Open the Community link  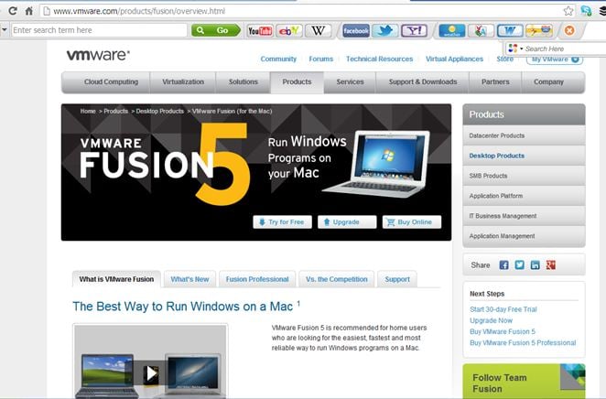tap(278, 59)
